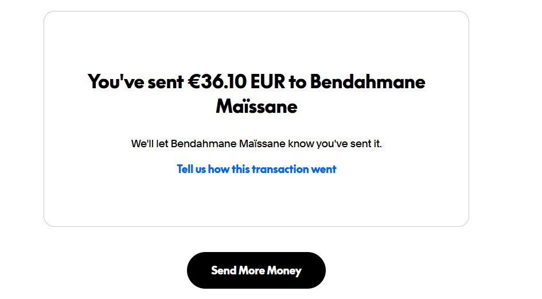Click the word 'Bendahmane' in the bold heading
542x299 pixels.
368,82
